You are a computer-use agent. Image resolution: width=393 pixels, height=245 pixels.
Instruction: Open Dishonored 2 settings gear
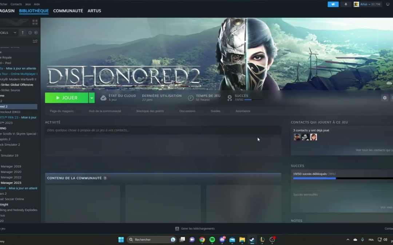click(385, 98)
